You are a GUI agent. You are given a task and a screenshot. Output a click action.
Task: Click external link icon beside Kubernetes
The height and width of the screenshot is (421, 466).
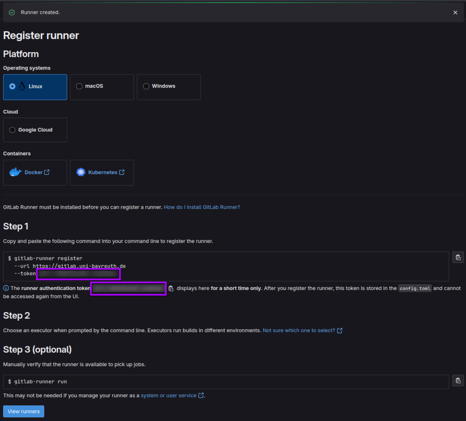point(122,172)
